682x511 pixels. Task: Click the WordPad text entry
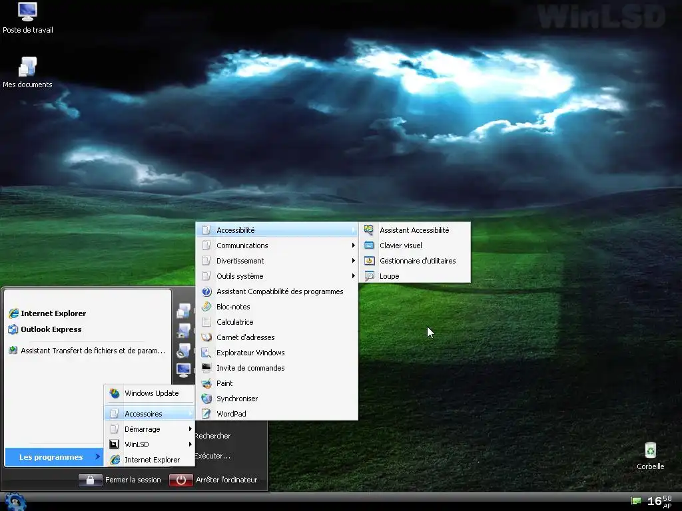coord(231,414)
